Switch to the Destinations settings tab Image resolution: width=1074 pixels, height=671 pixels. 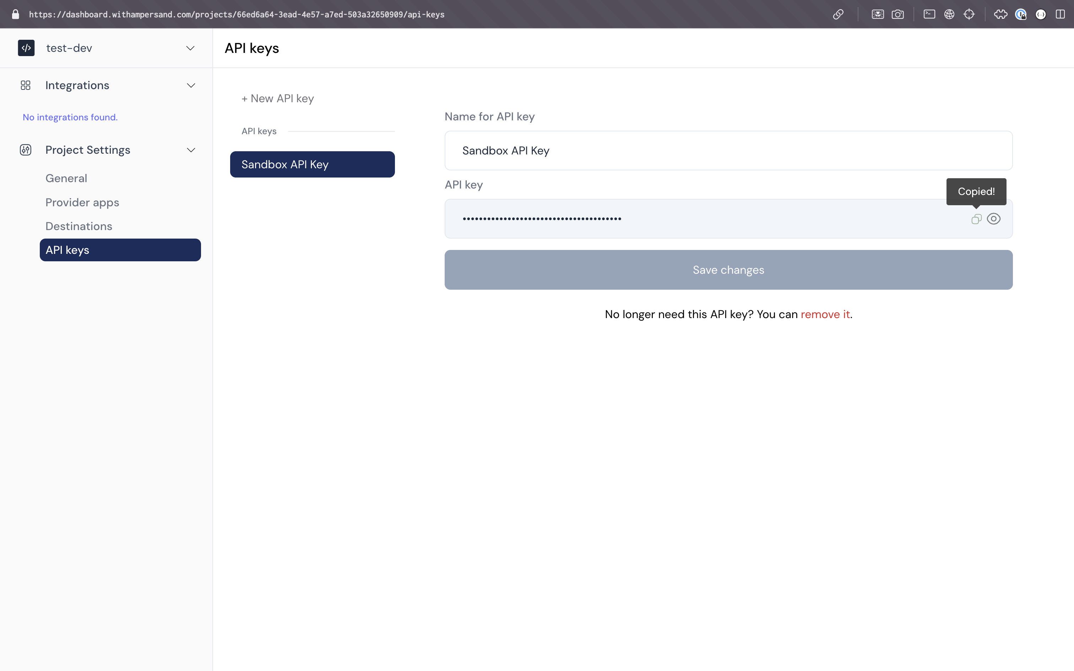pos(78,226)
